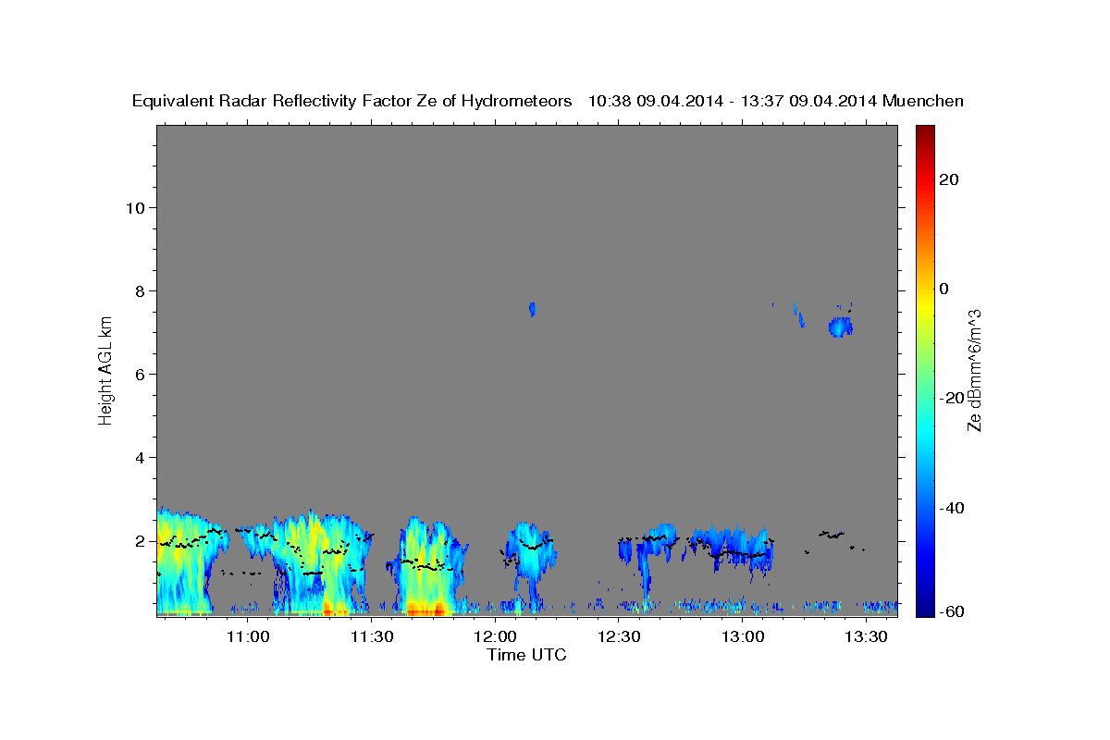Click the dark red top of the colorbar
This screenshot has height=740, width=1110.
tap(923, 131)
